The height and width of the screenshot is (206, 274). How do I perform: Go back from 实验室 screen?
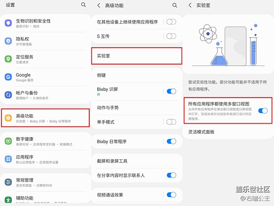[x=190, y=5]
